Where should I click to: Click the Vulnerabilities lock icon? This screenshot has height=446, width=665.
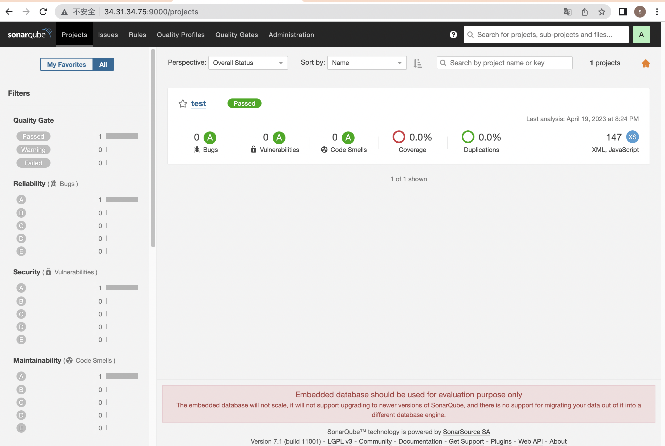253,149
